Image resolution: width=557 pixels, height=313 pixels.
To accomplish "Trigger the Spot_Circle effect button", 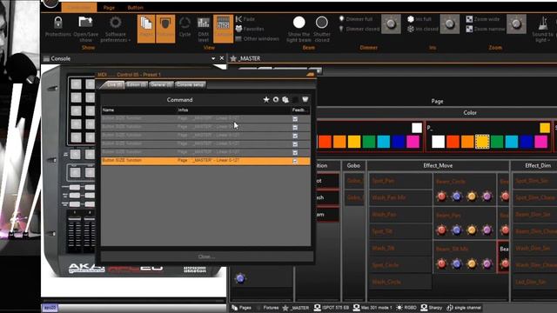I will tap(400, 265).
